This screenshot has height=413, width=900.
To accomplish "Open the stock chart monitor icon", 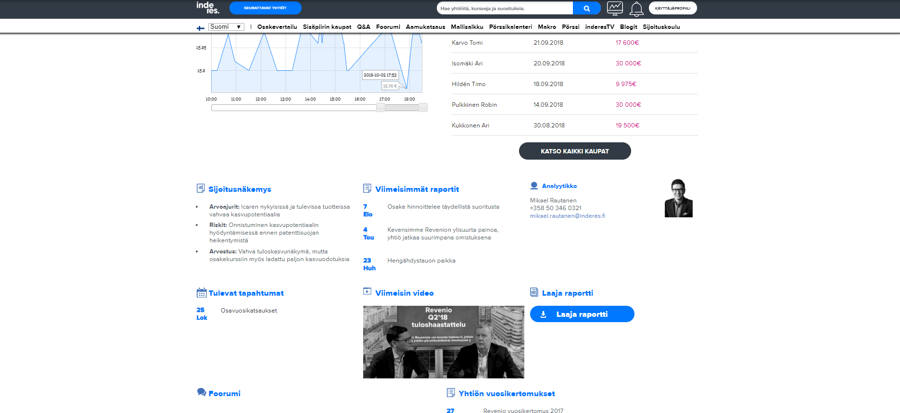I will (x=615, y=8).
